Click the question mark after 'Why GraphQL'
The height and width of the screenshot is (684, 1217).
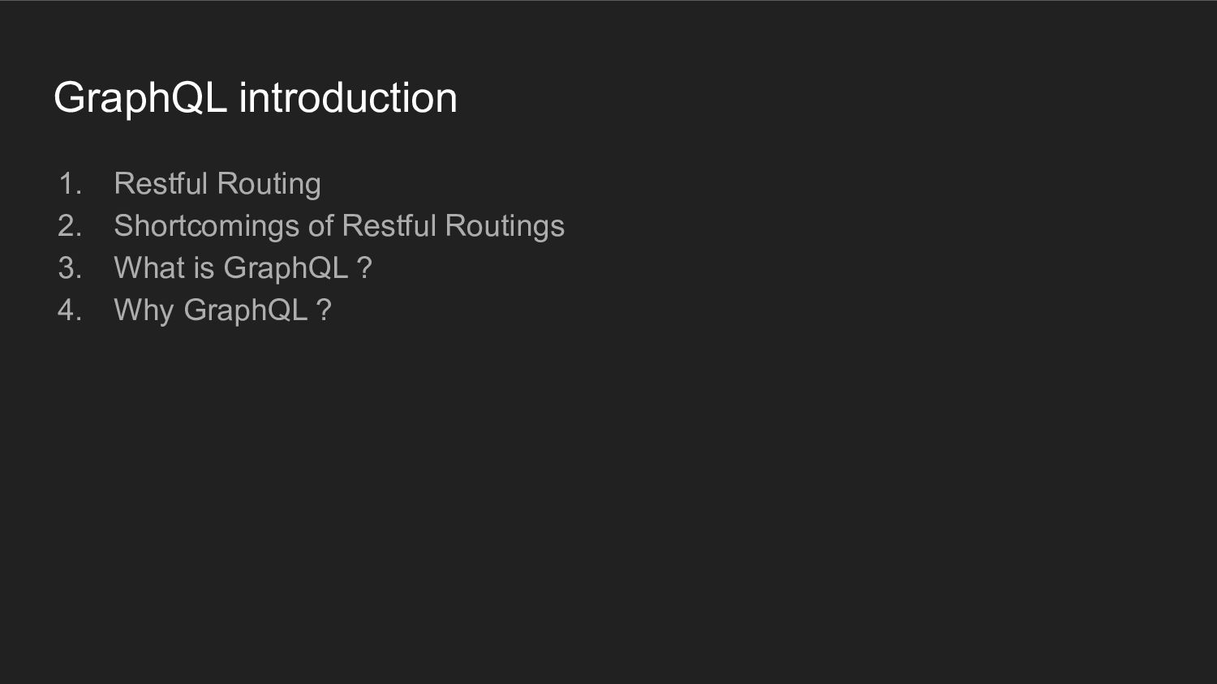324,310
